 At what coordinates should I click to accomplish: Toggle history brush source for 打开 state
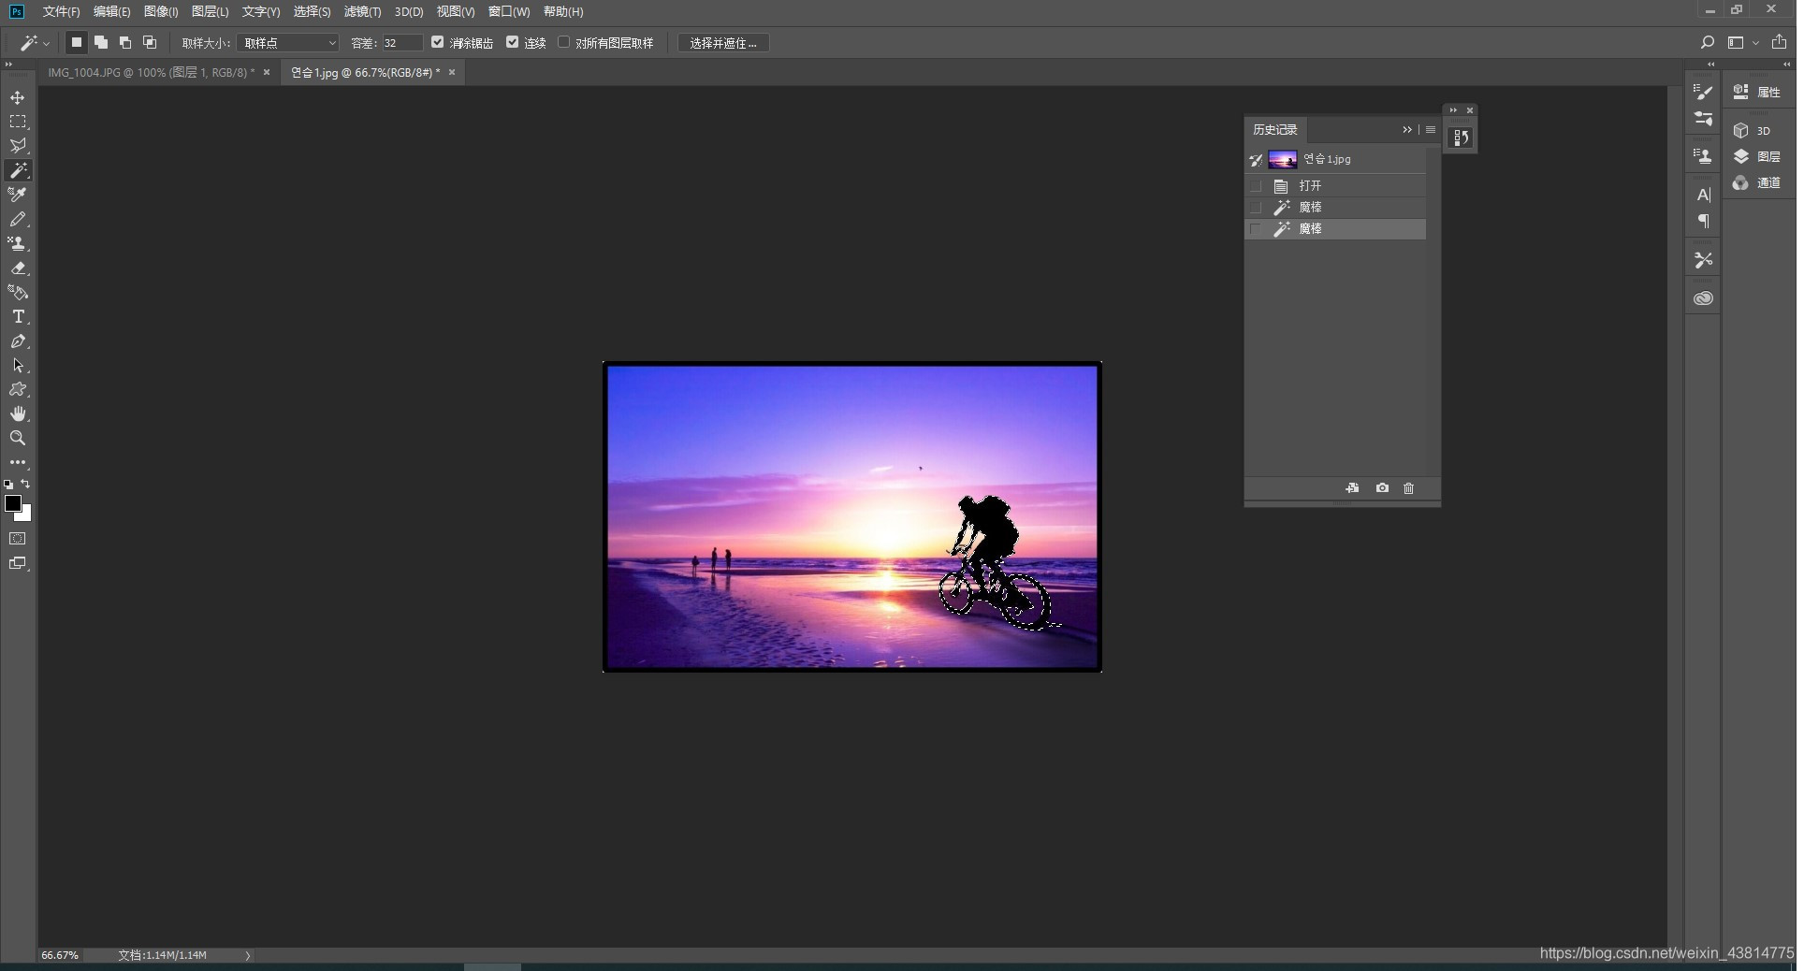click(x=1256, y=186)
